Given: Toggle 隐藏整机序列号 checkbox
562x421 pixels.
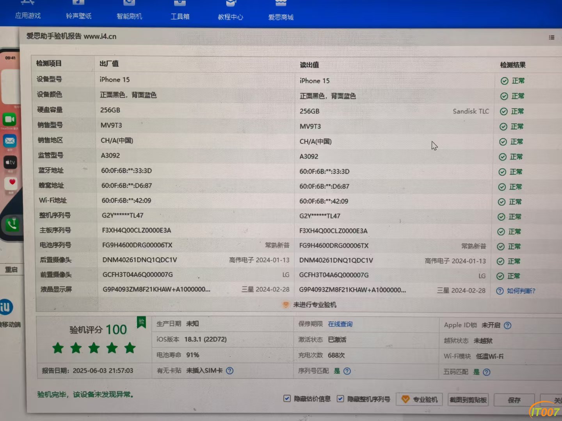Looking at the screenshot, I should click(x=340, y=399).
